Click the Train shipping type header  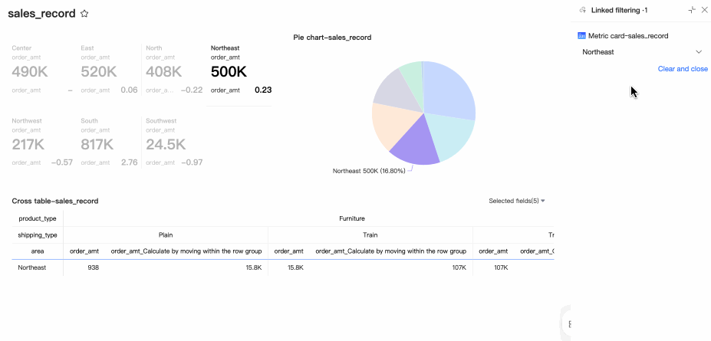coord(370,235)
